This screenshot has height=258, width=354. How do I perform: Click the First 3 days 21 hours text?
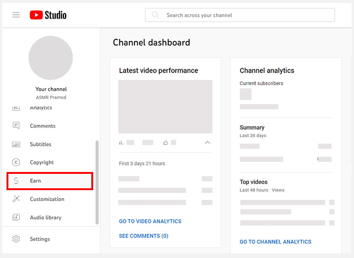pos(142,163)
